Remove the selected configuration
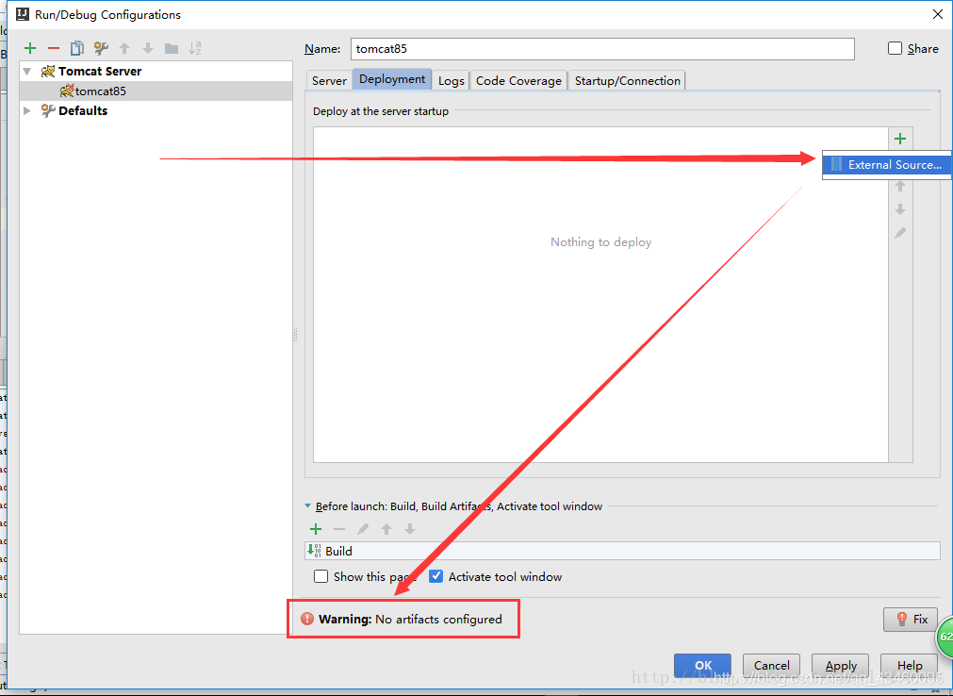 tap(54, 48)
